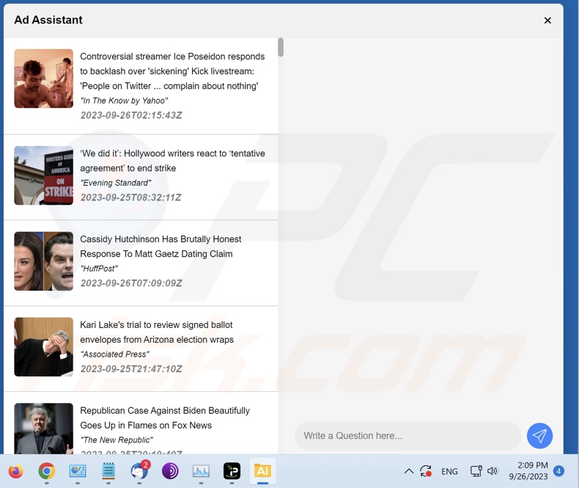Viewport: 579px width, 488px height.
Task: Open the Thunderbird mail icon with badge 2
Action: click(139, 470)
